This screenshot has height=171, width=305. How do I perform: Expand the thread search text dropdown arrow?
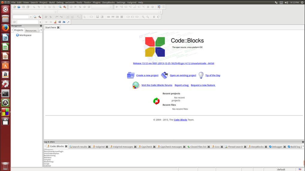click(x=31, y=17)
